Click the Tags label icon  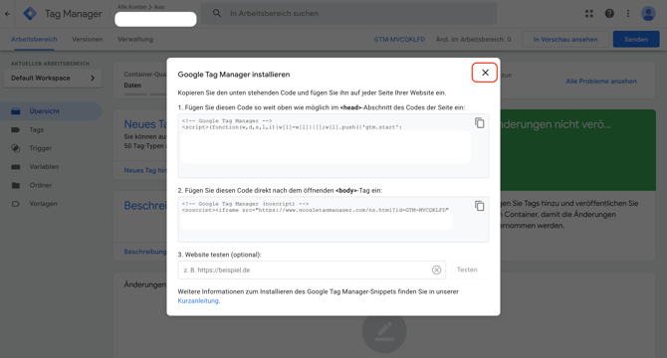click(16, 129)
